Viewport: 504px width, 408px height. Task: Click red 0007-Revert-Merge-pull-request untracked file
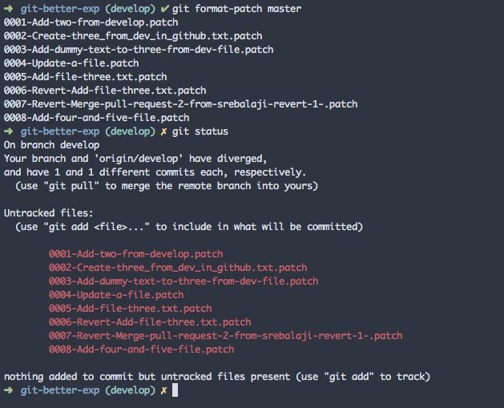point(226,336)
